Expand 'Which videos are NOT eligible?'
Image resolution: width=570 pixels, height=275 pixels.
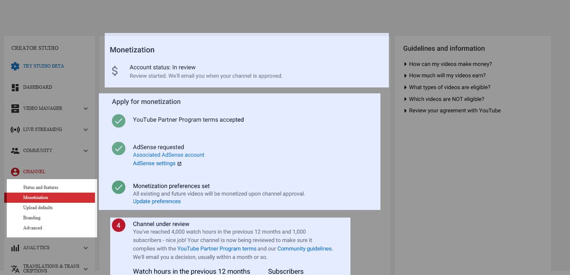[444, 99]
